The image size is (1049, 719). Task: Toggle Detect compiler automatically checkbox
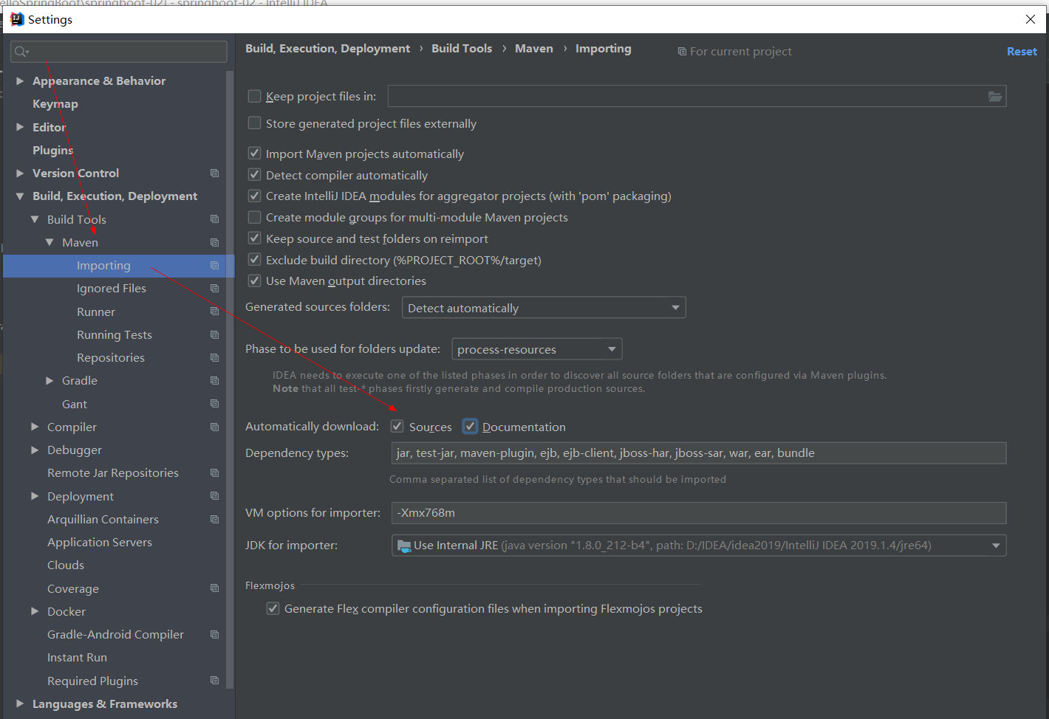[x=254, y=175]
